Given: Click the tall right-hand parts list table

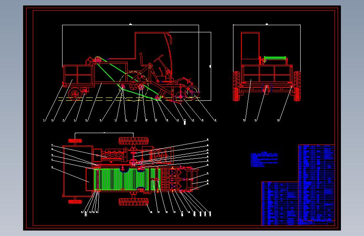Looking at the screenshot, I should pyautogui.click(x=317, y=185).
